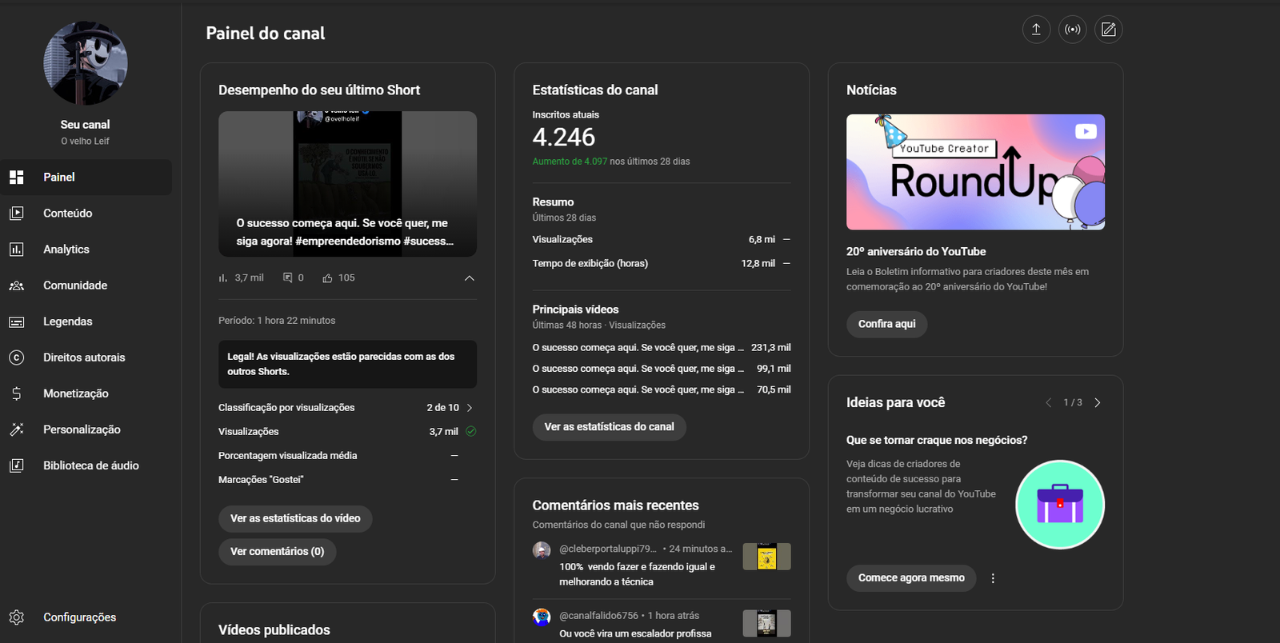The image size is (1280, 643).
Task: Click the go live broadcast icon
Action: pos(1072,30)
